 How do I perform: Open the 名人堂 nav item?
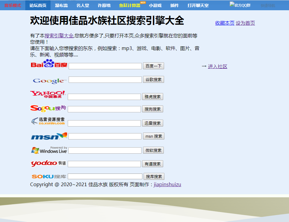tap(83, 5)
